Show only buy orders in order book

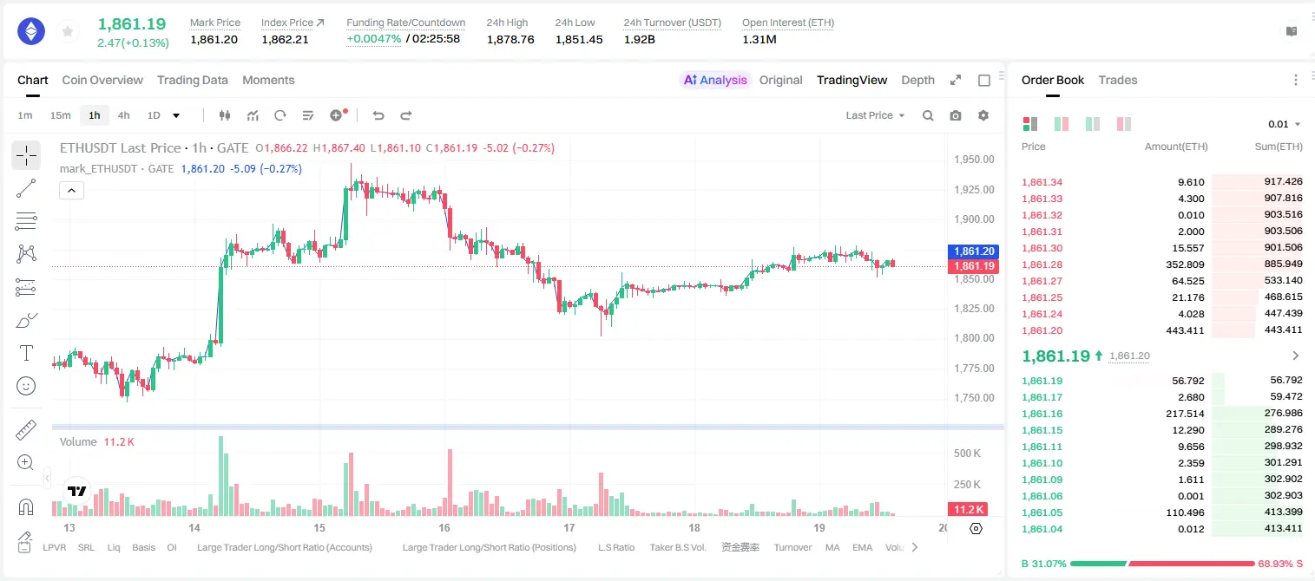1092,124
